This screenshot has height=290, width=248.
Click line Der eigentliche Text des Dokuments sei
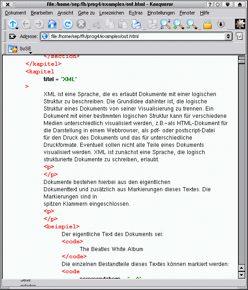pyautogui.click(x=112, y=234)
